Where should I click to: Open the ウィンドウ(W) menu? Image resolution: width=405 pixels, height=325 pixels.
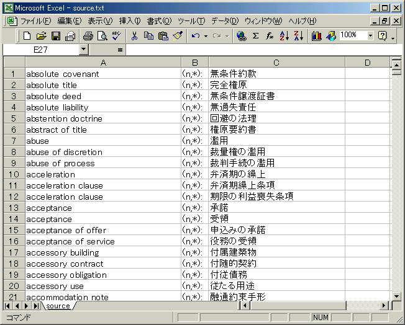tap(263, 21)
